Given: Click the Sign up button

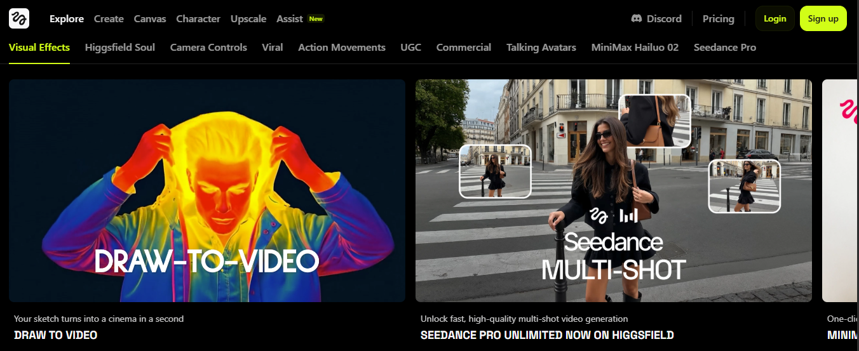Looking at the screenshot, I should [x=823, y=18].
